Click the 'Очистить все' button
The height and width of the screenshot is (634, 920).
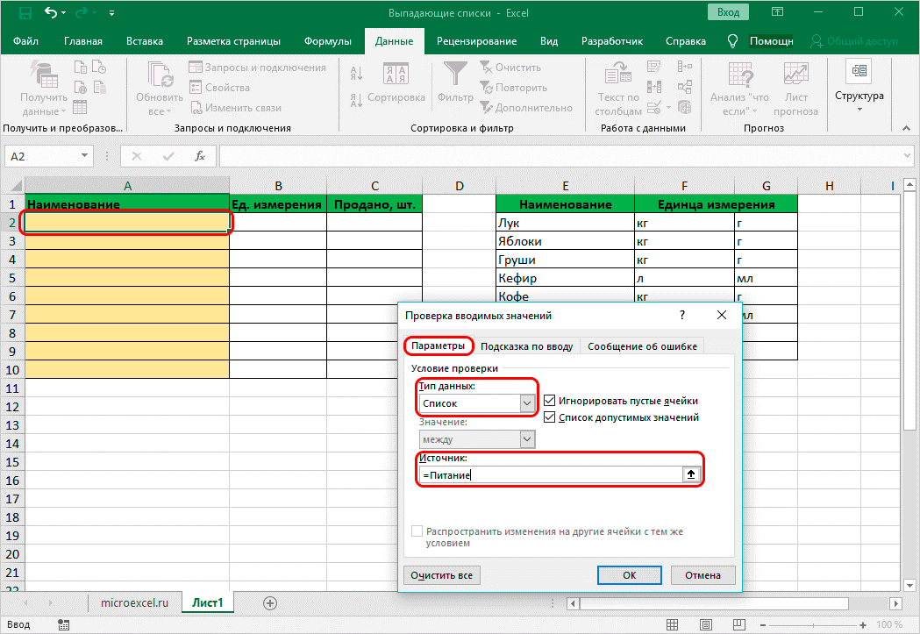coord(442,575)
